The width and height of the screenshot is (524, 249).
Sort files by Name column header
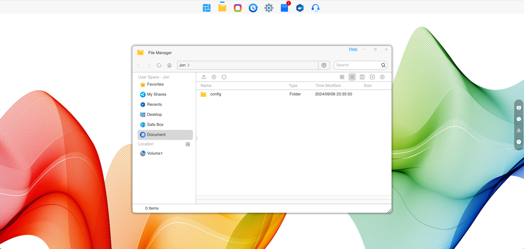click(206, 86)
